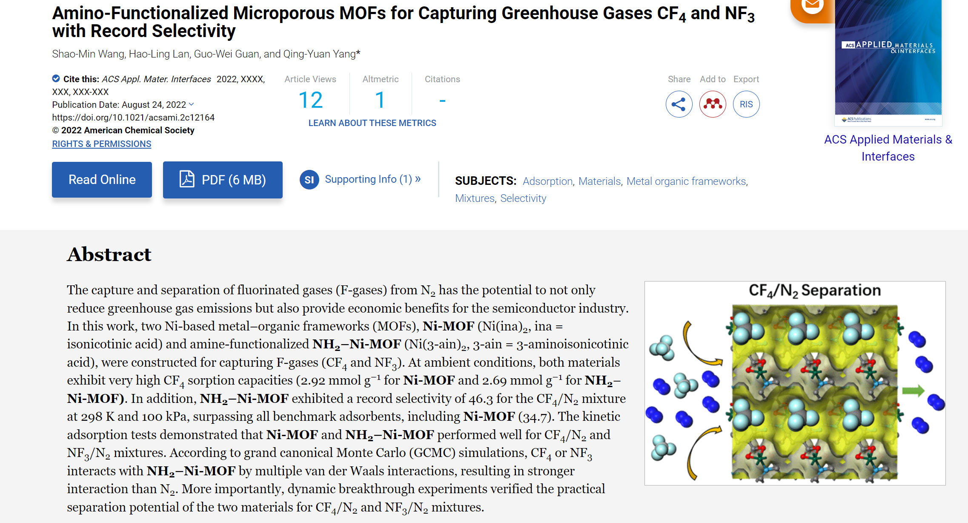968x523 pixels.
Task: Click the blue verified checkmark near Cite this
Action: coord(56,78)
